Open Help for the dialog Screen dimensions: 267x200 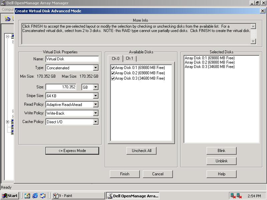pos(221,174)
